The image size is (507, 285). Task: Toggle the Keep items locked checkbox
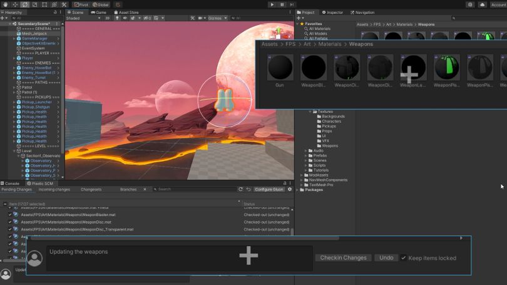pyautogui.click(x=404, y=258)
